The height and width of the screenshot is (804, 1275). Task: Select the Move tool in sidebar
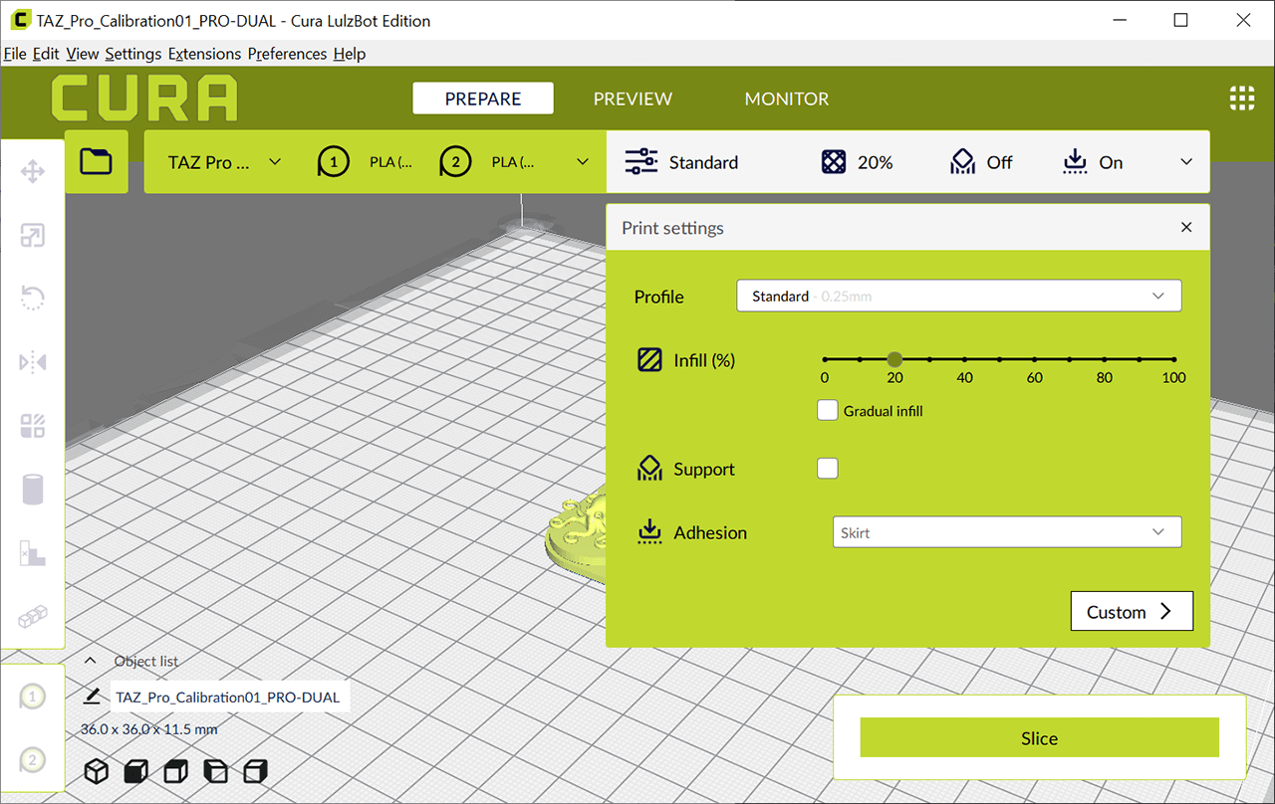click(33, 171)
